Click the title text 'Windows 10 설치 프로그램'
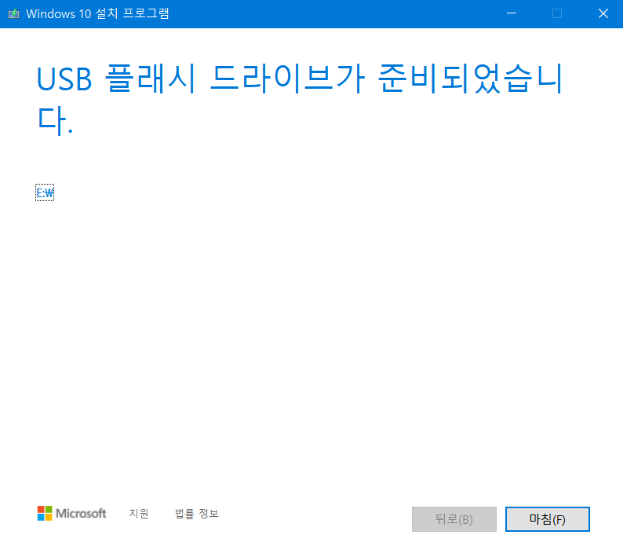 tap(97, 13)
